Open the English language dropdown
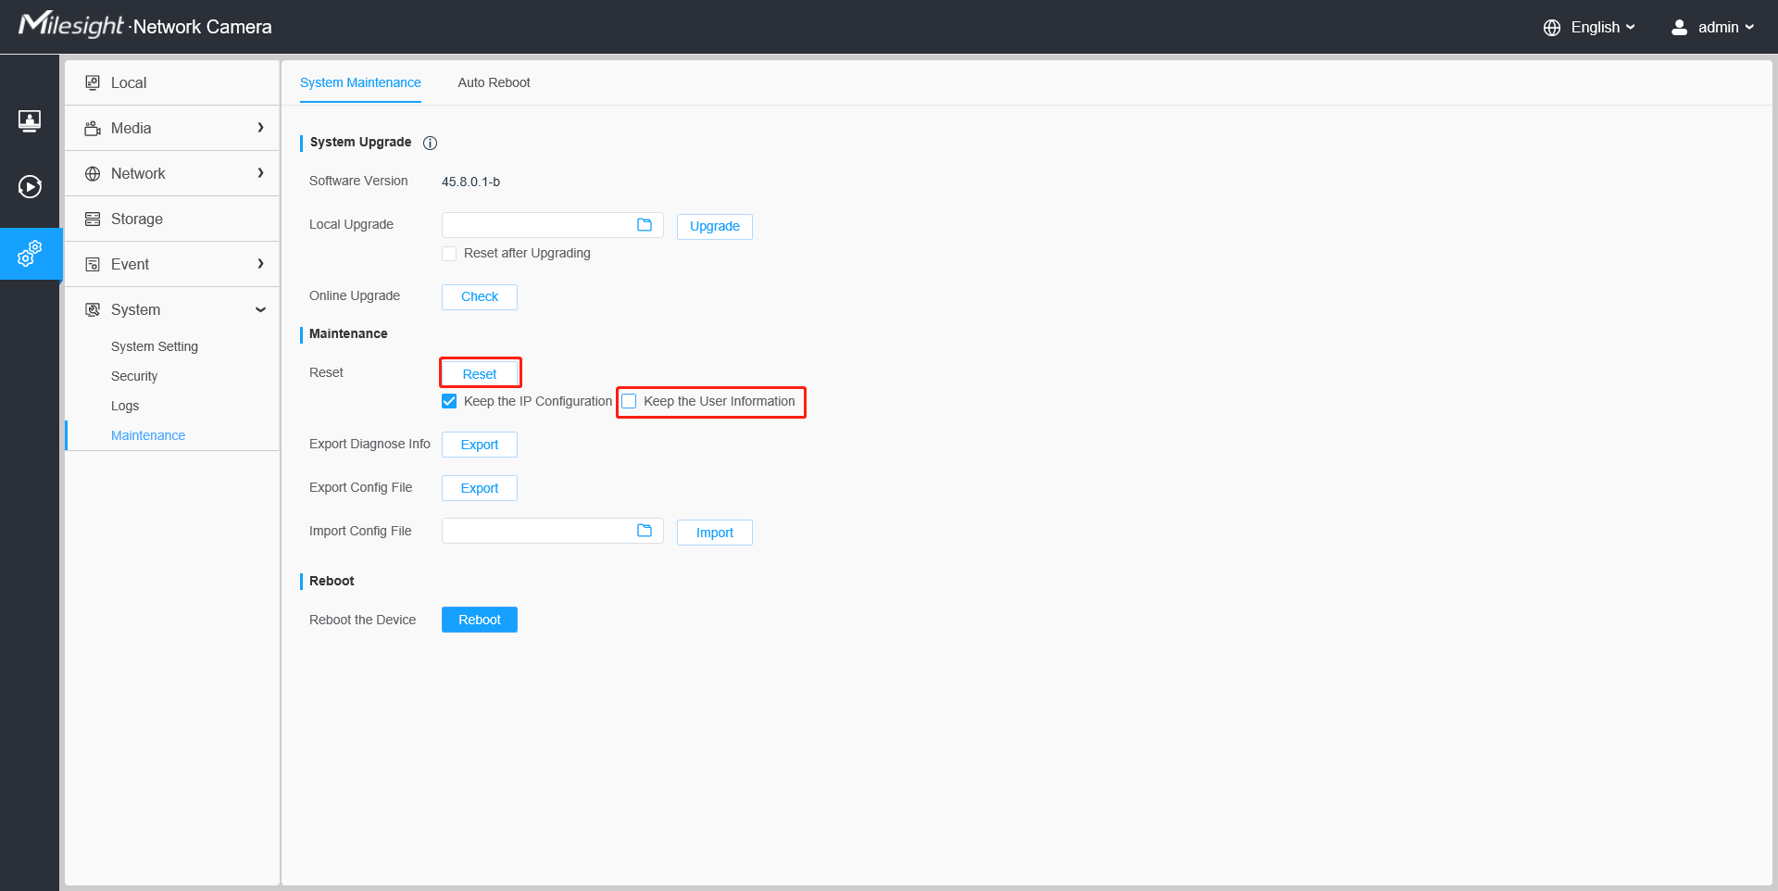 tap(1602, 28)
